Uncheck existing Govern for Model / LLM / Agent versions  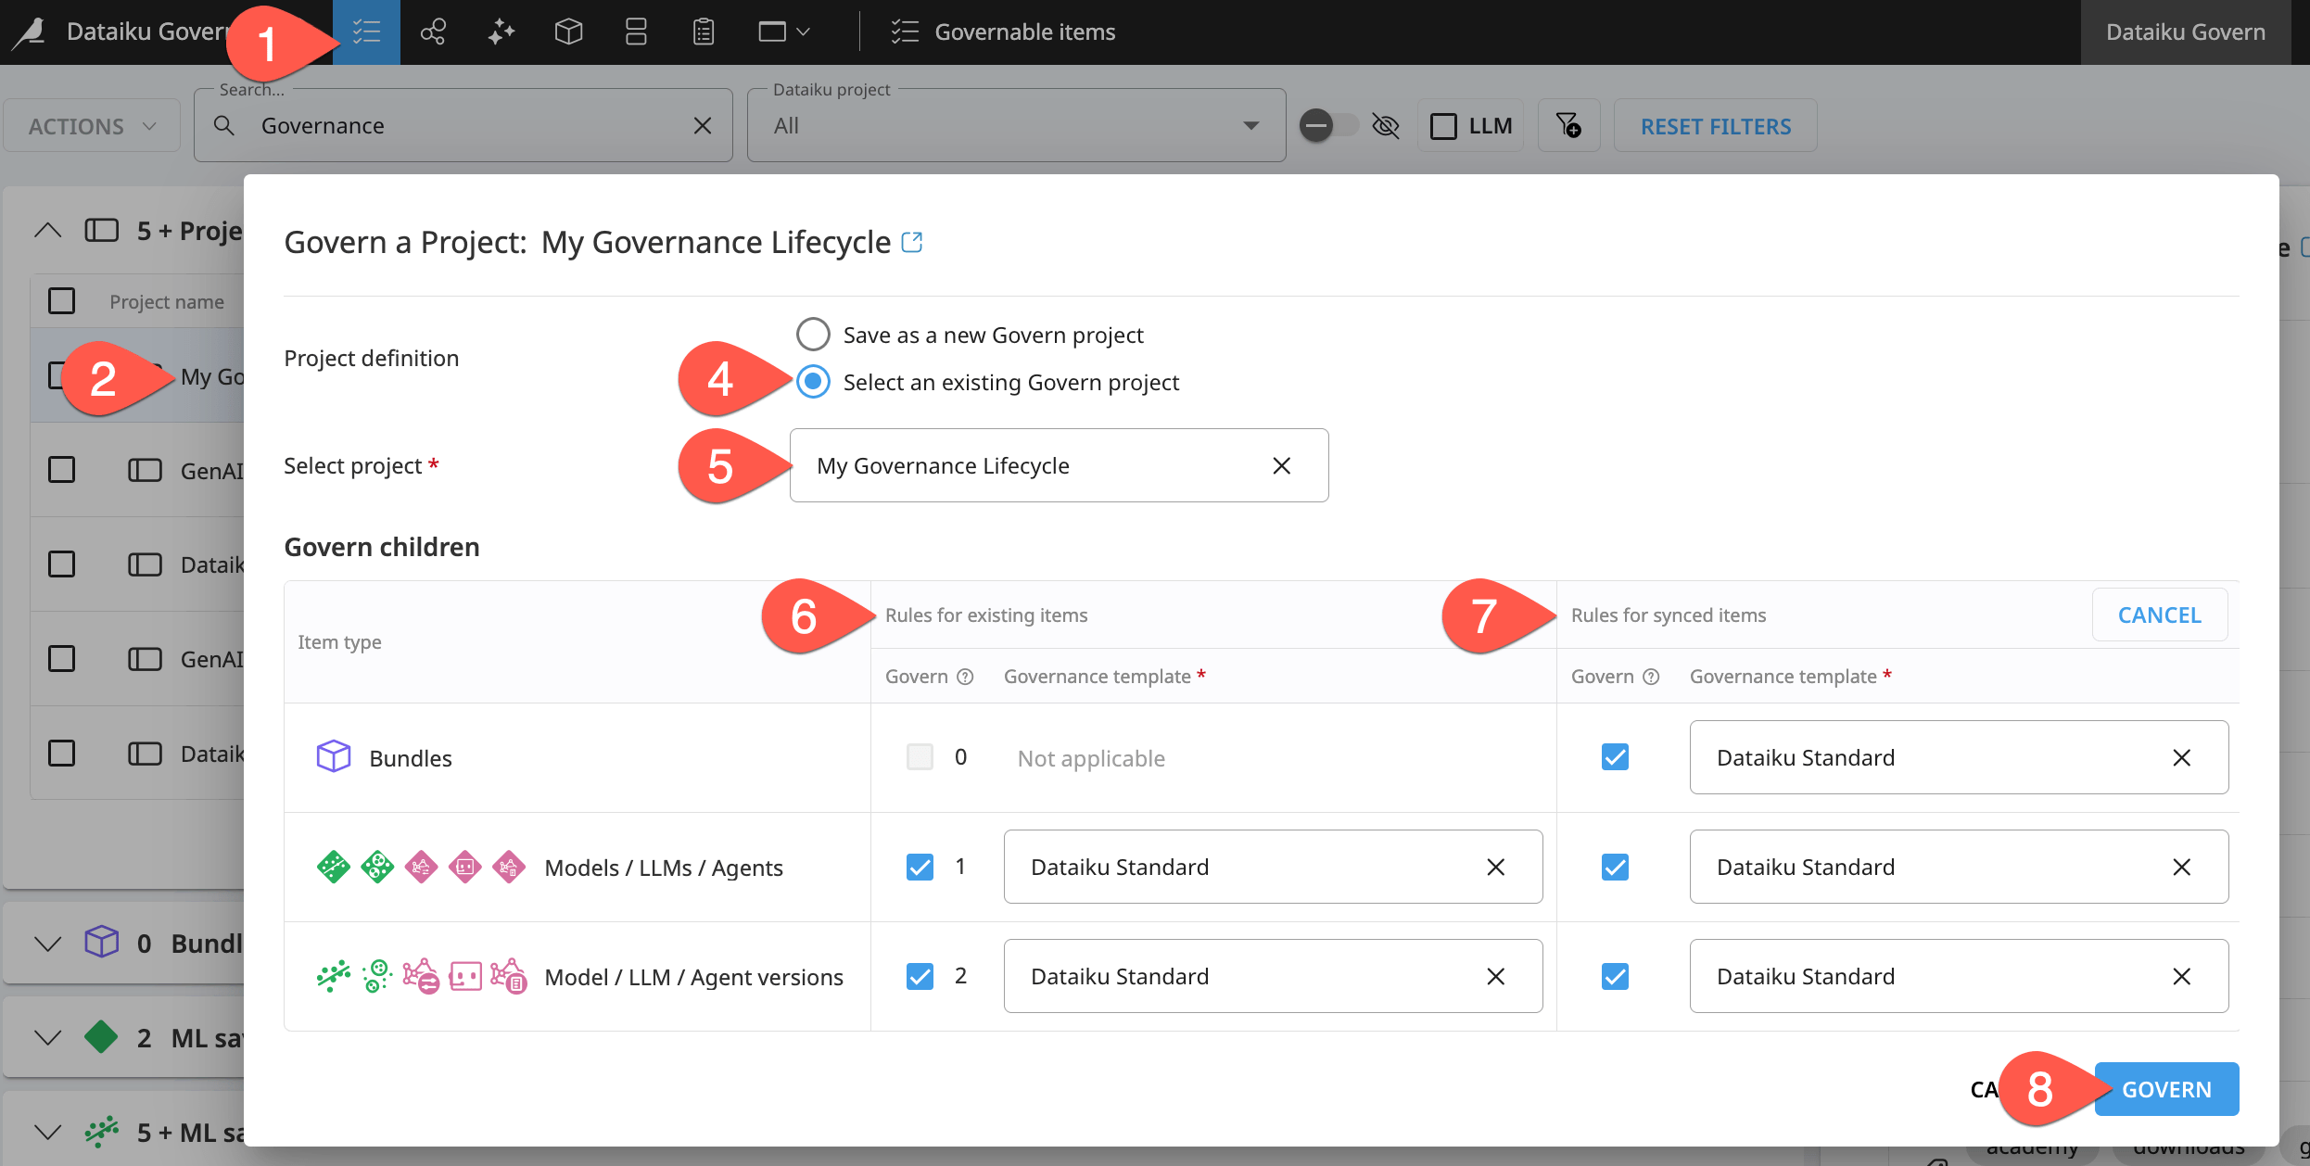[x=920, y=976]
